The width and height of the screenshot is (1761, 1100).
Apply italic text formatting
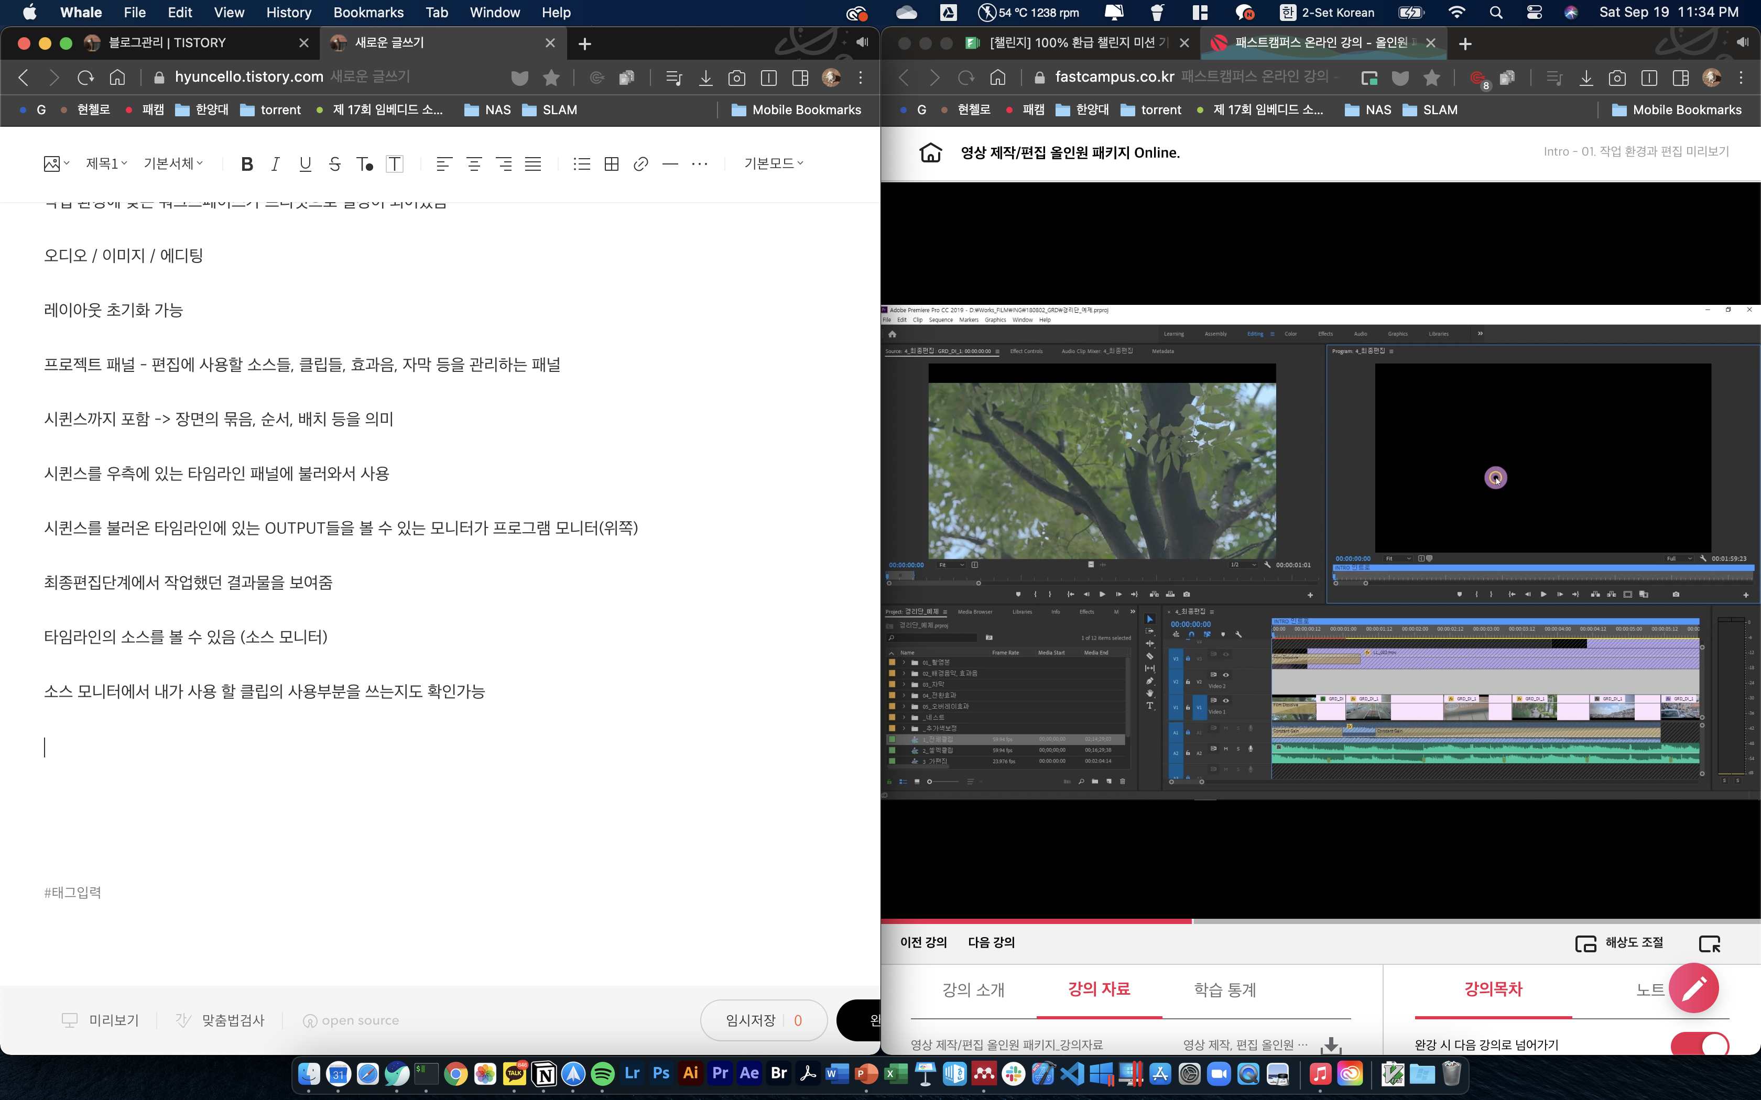275,163
